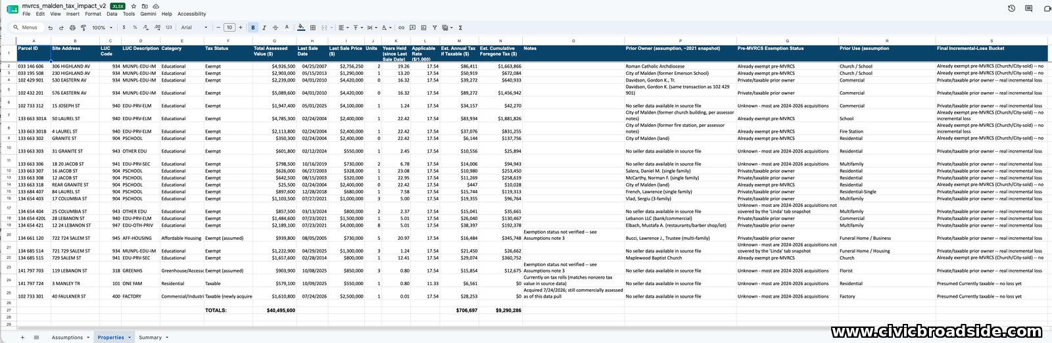Decrease decimal places
The image size is (1052, 343).
[146, 28]
